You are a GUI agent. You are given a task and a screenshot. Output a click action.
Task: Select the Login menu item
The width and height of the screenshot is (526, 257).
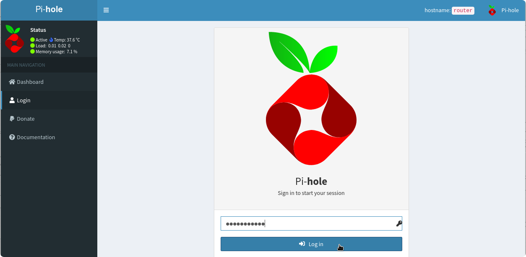click(49, 100)
